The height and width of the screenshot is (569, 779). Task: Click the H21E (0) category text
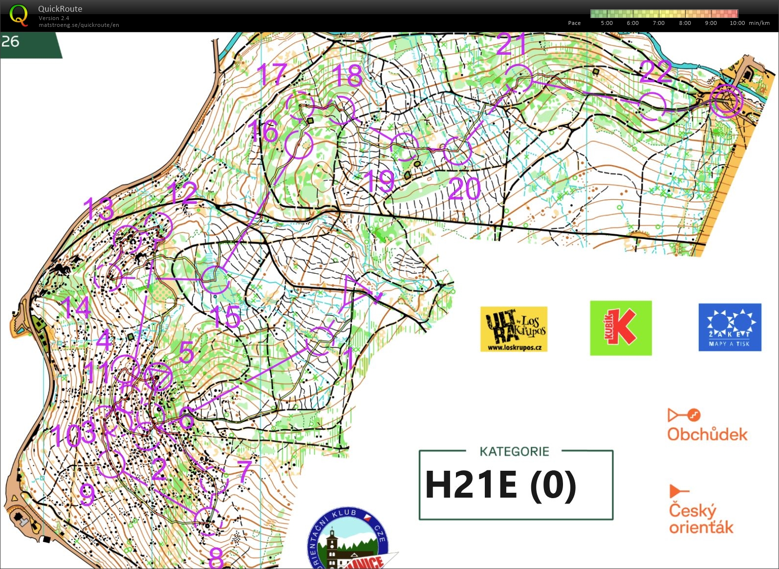click(x=500, y=484)
